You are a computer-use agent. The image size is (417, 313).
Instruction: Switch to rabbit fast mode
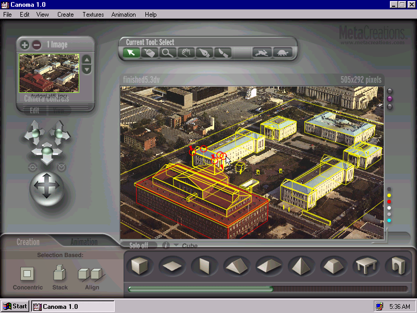click(262, 53)
